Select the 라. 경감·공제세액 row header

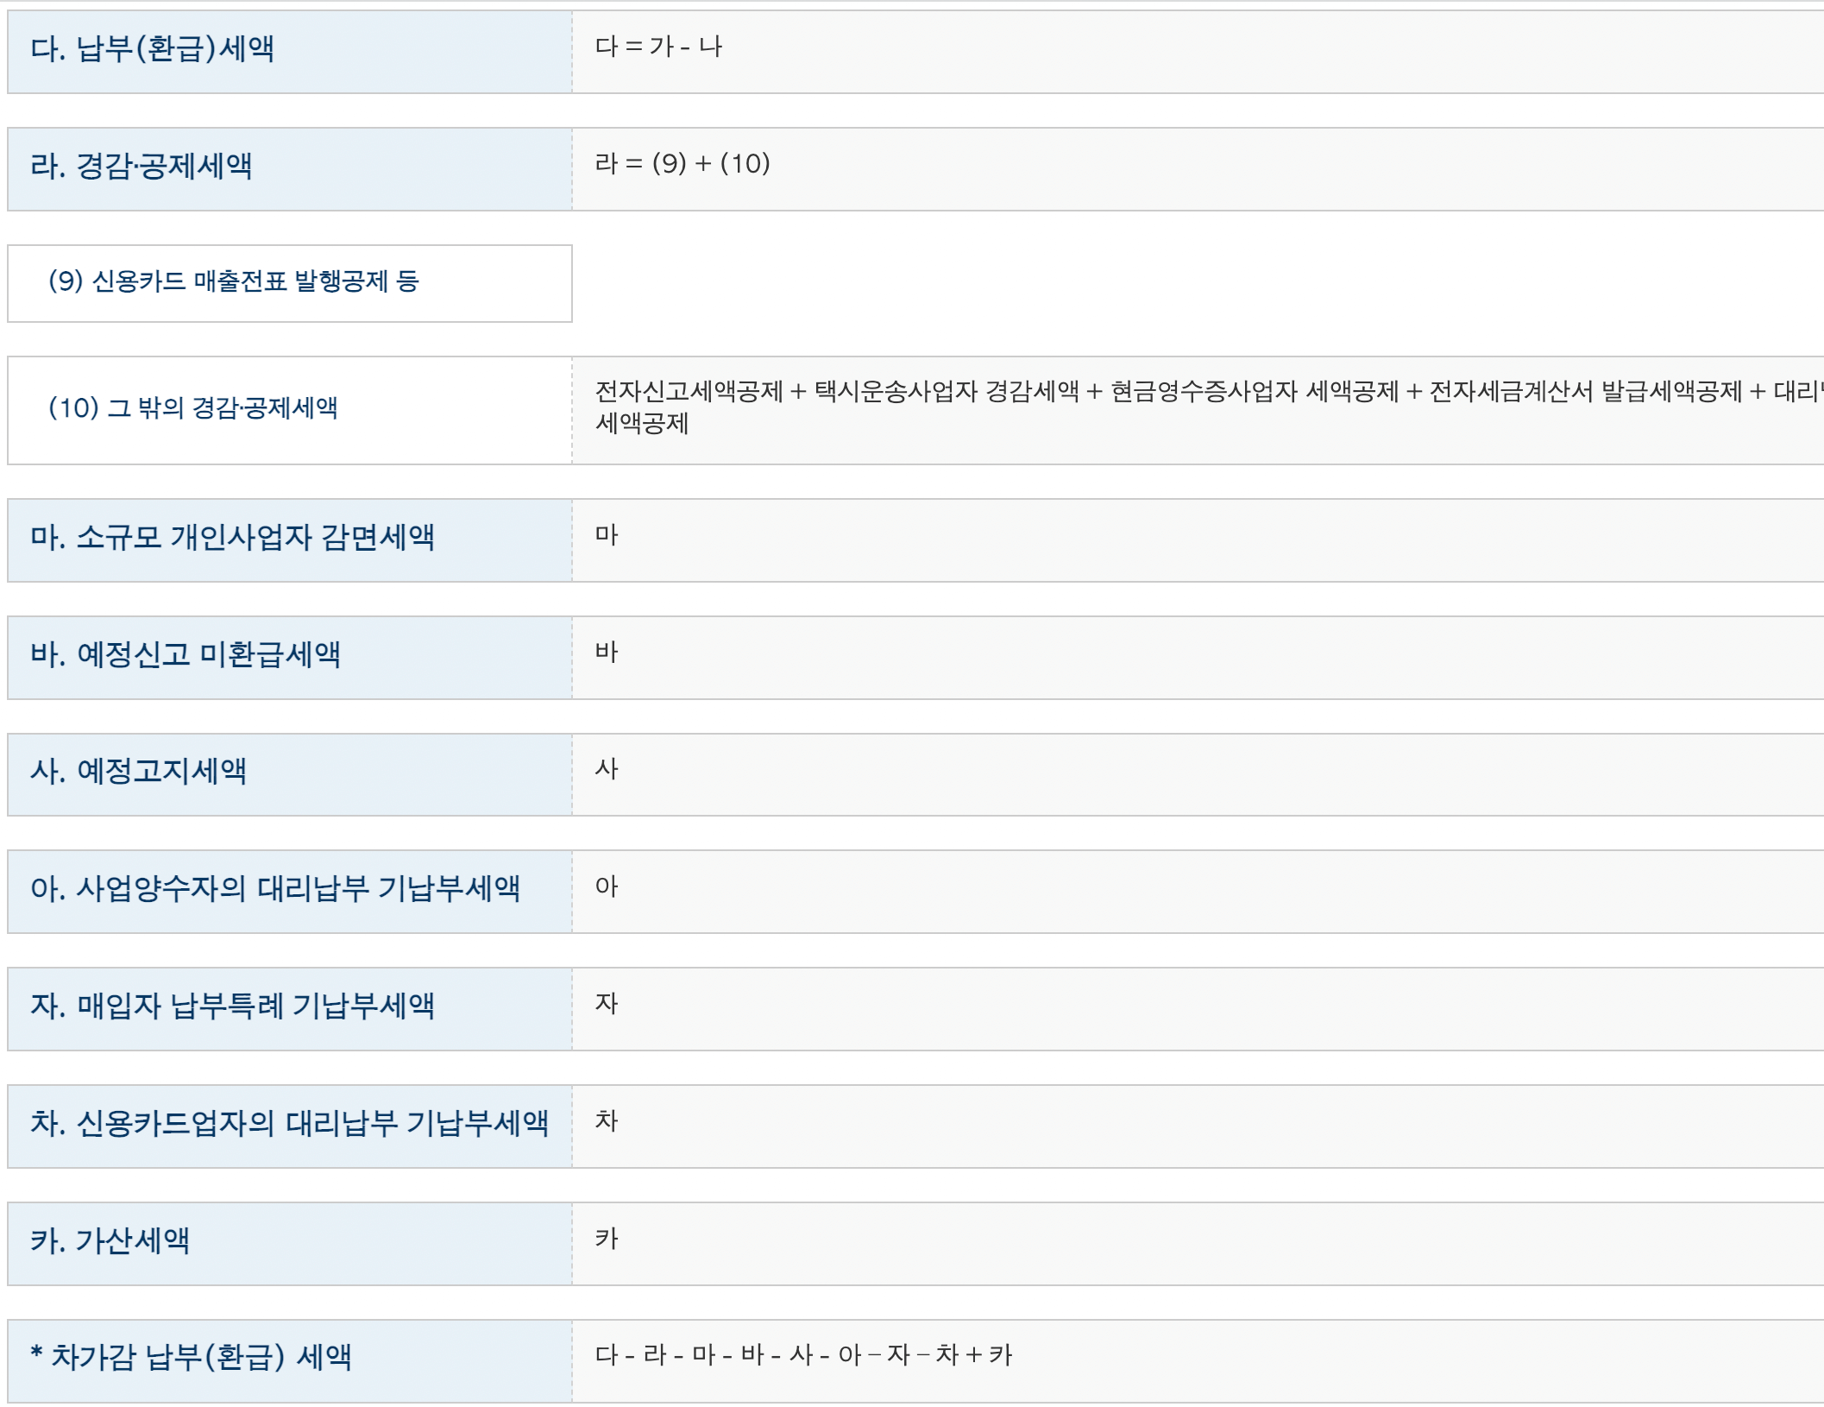(x=141, y=167)
